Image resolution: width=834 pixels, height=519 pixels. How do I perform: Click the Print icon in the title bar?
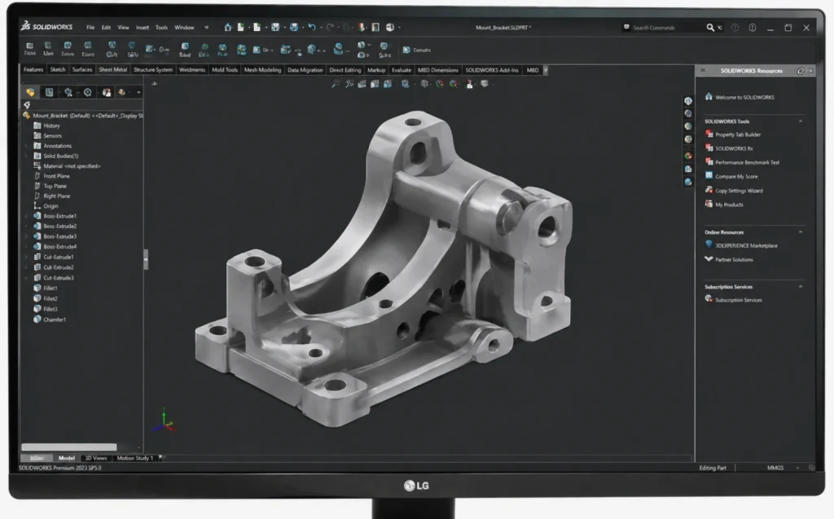(293, 27)
